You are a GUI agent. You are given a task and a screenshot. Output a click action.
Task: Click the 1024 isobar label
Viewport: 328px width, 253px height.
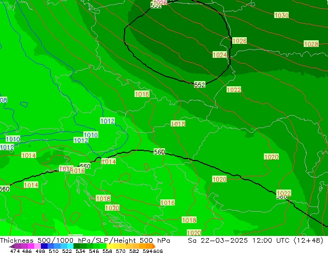(220, 55)
